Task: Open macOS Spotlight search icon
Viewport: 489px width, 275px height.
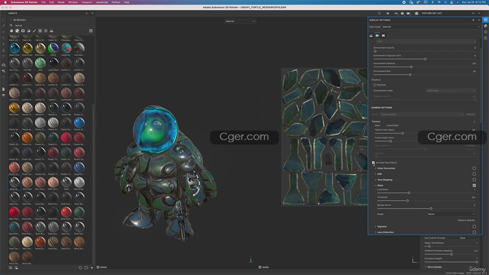Action: click(x=446, y=2)
